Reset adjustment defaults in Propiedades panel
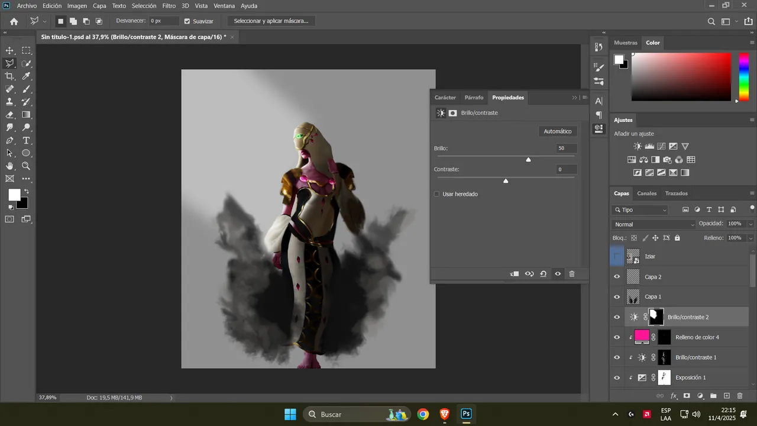The image size is (757, 426). pyautogui.click(x=543, y=274)
